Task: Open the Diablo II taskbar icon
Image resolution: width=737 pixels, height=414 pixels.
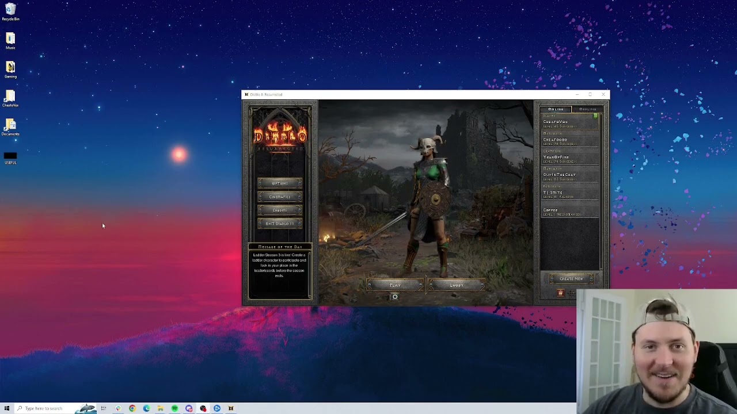Action: tap(231, 408)
